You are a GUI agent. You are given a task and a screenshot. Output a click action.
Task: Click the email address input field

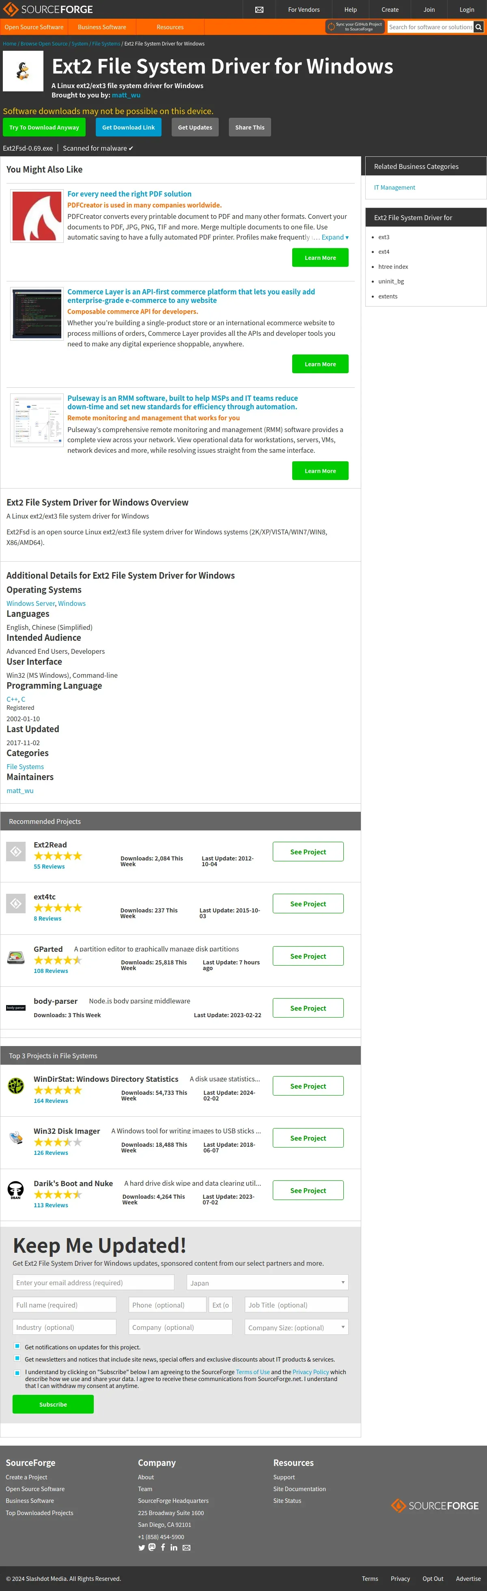pos(93,1282)
